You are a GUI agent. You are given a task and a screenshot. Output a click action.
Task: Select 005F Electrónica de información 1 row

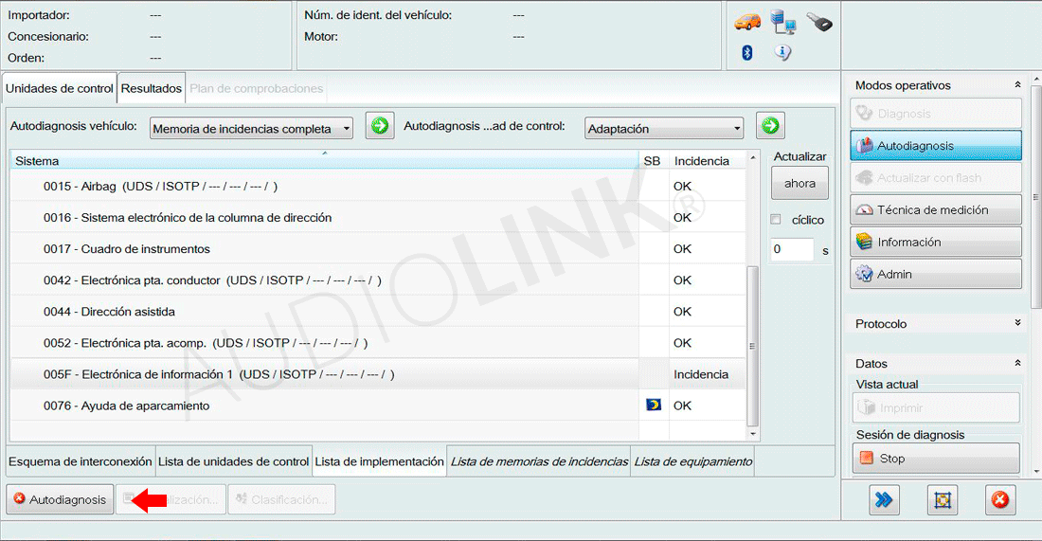pyautogui.click(x=322, y=374)
